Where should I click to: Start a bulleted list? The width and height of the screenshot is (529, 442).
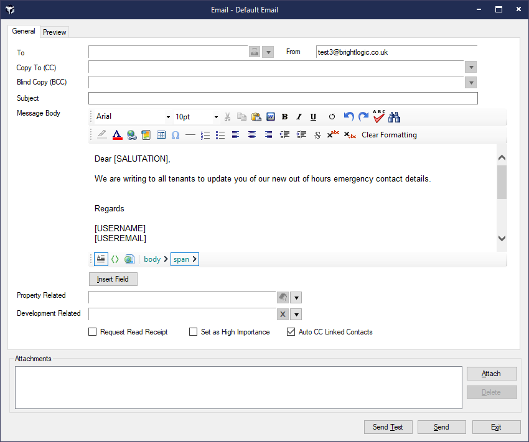click(220, 135)
